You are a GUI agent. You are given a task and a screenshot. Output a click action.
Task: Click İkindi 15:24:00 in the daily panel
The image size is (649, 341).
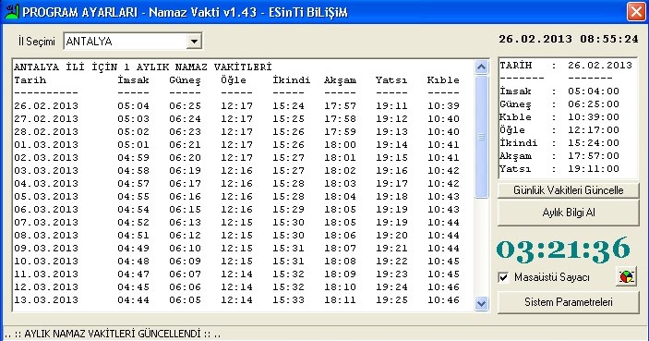point(559,143)
